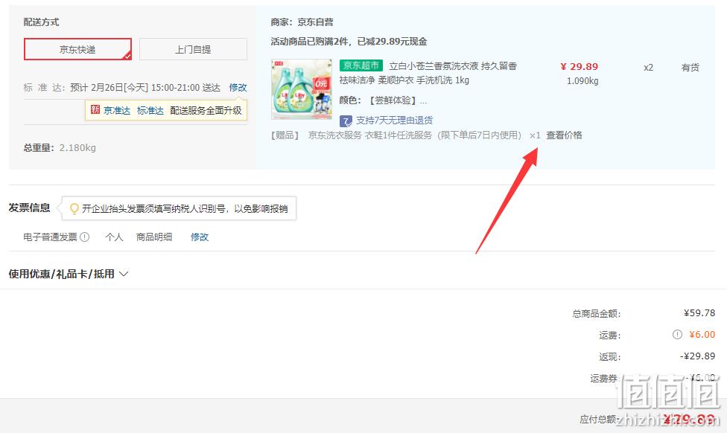Click the 个人 invoice title text
727x433 pixels.
click(x=114, y=237)
